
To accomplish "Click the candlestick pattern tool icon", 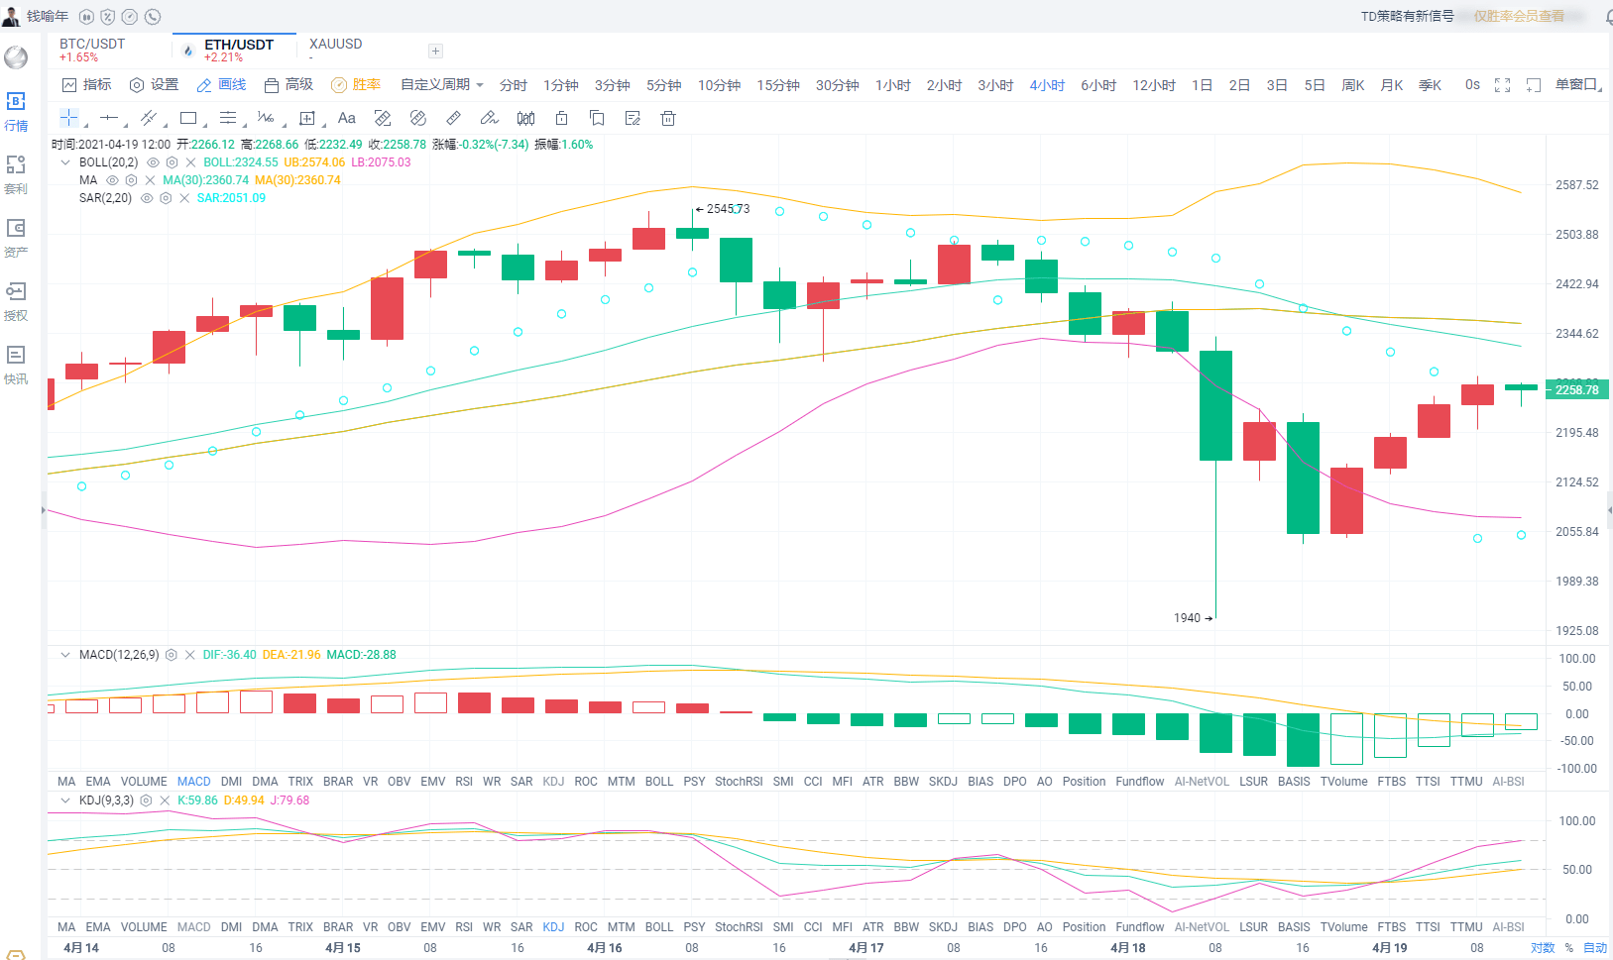I will click(525, 118).
